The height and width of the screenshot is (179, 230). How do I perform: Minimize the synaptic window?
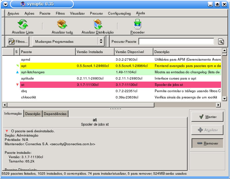tap(210, 4)
